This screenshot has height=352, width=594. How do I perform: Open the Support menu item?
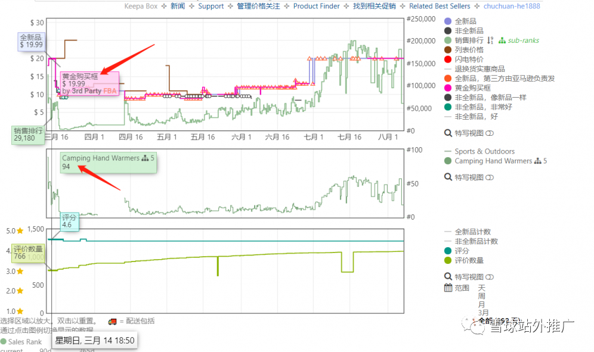click(x=211, y=6)
